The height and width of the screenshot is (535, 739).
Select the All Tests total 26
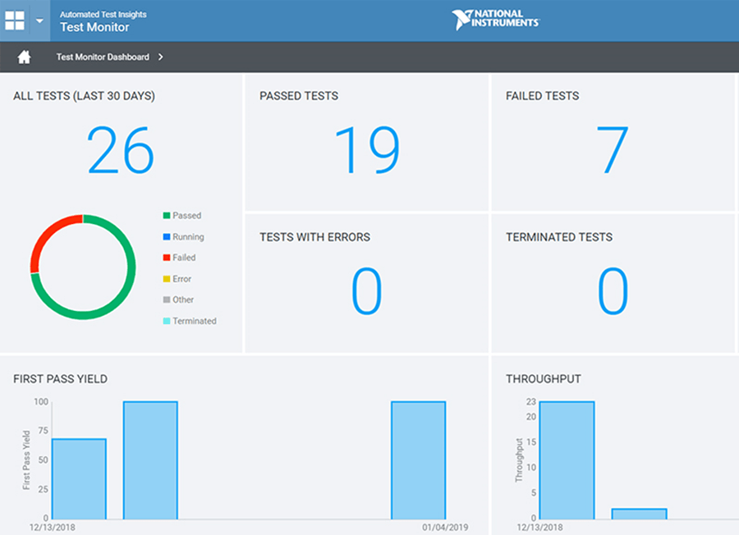pos(121,151)
